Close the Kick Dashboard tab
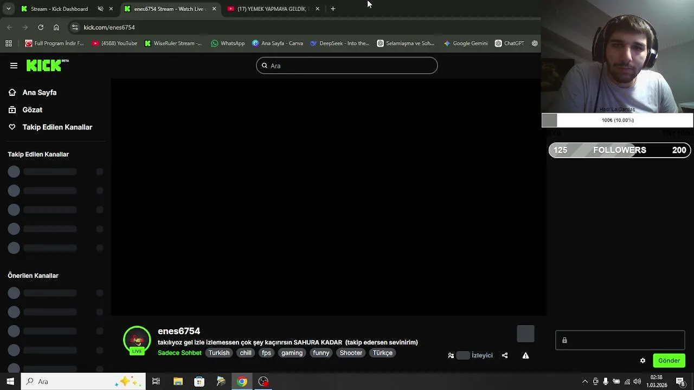Viewport: 694px width, 390px height. (111, 9)
